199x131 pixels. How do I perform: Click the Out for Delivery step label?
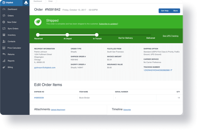coord(126,38)
